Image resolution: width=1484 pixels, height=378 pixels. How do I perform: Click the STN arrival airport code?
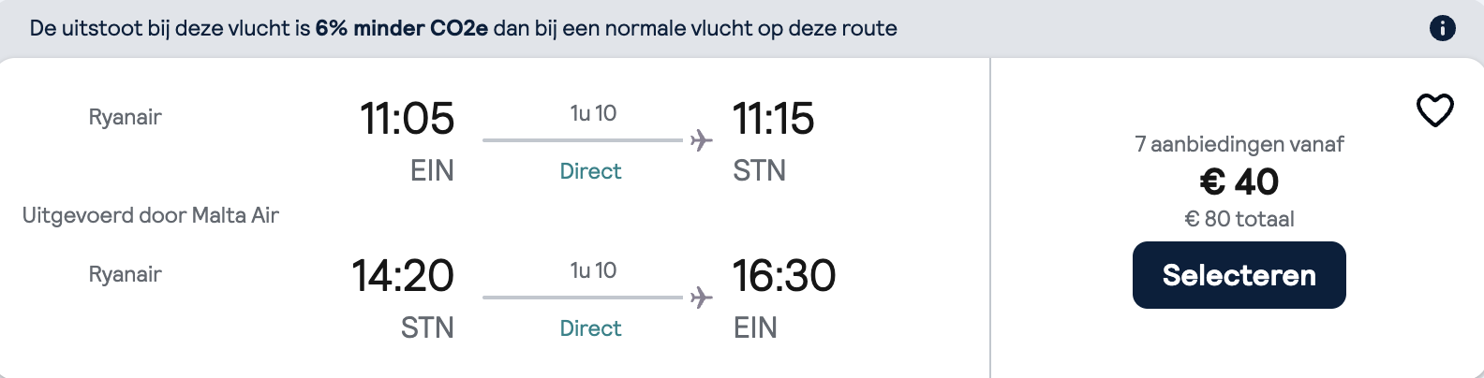click(759, 170)
